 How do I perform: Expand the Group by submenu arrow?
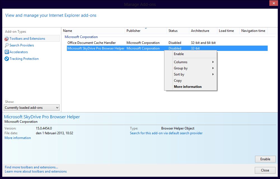coord(213,68)
